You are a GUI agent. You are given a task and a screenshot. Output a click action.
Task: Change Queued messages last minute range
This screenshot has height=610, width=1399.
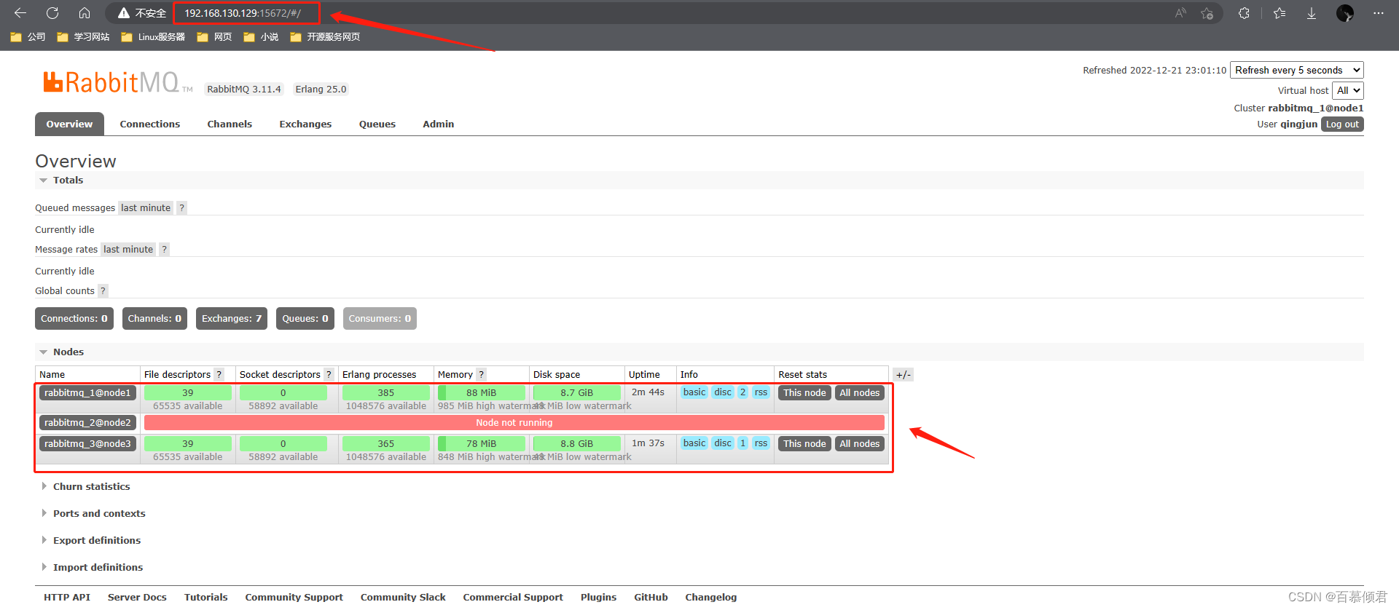(x=146, y=208)
